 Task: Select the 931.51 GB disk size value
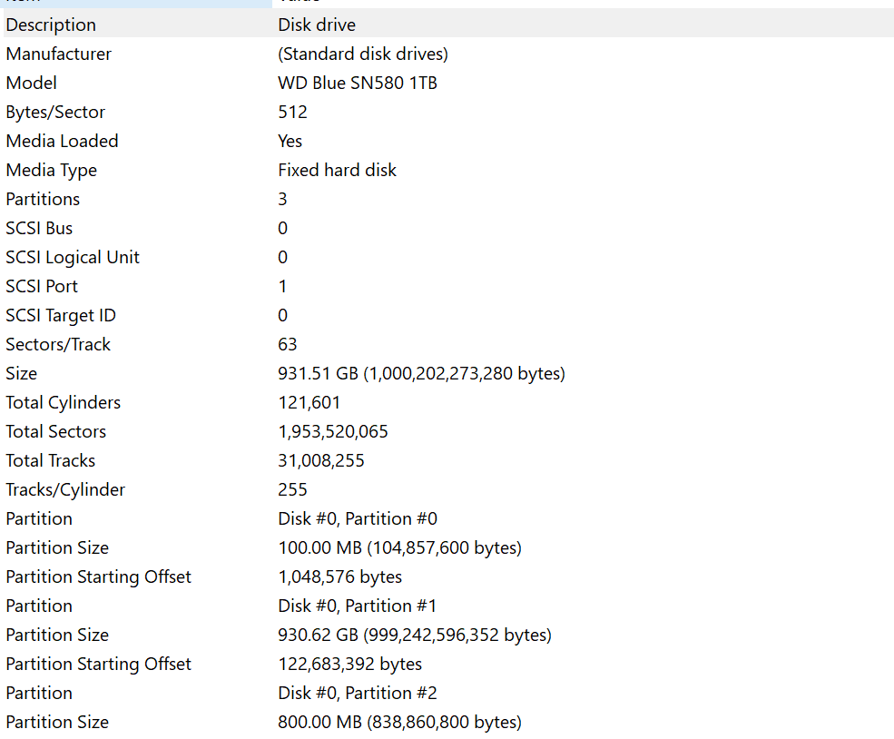click(421, 373)
